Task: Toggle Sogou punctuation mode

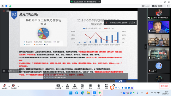Action: [x=119, y=88]
